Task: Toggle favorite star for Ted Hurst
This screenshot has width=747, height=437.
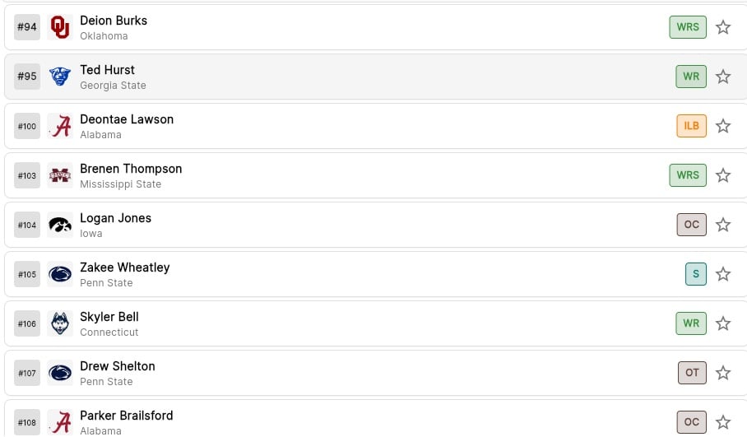Action: point(723,77)
